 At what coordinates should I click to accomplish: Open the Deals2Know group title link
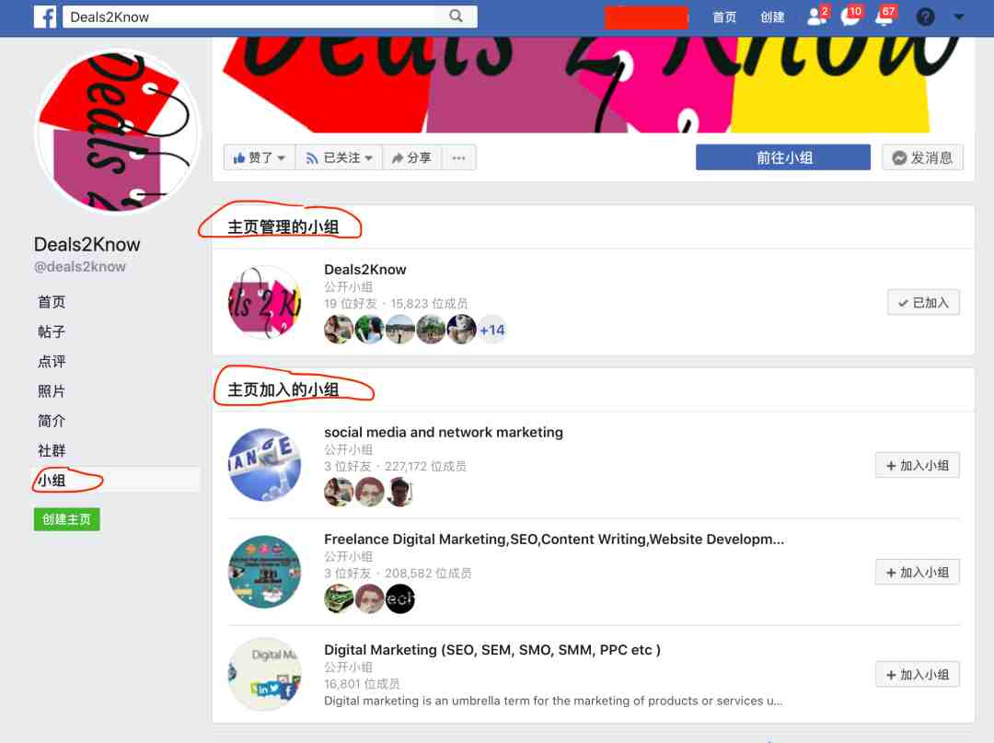point(365,270)
